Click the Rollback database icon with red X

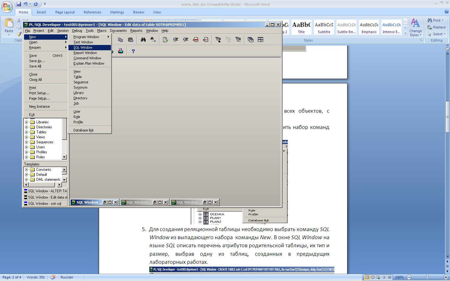coord(120,51)
